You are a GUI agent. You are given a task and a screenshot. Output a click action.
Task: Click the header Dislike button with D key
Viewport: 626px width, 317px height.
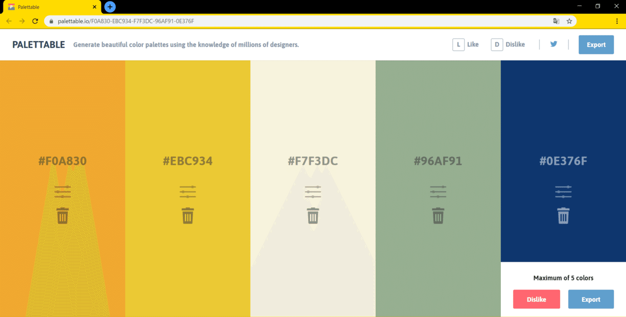508,45
